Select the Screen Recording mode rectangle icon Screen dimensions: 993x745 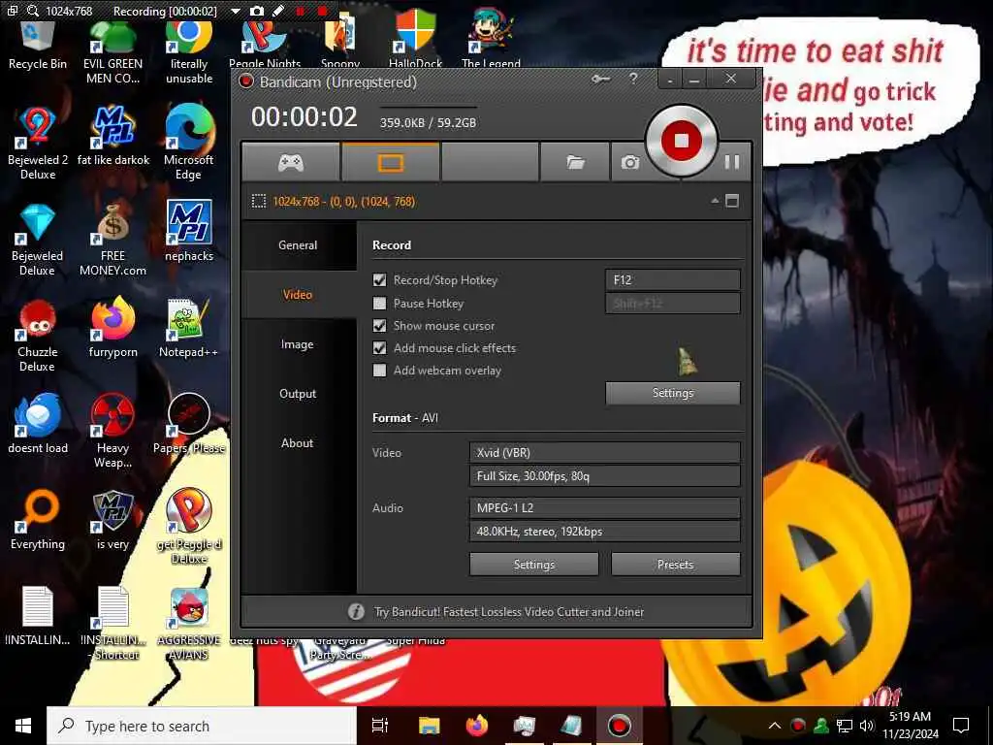pyautogui.click(x=390, y=163)
